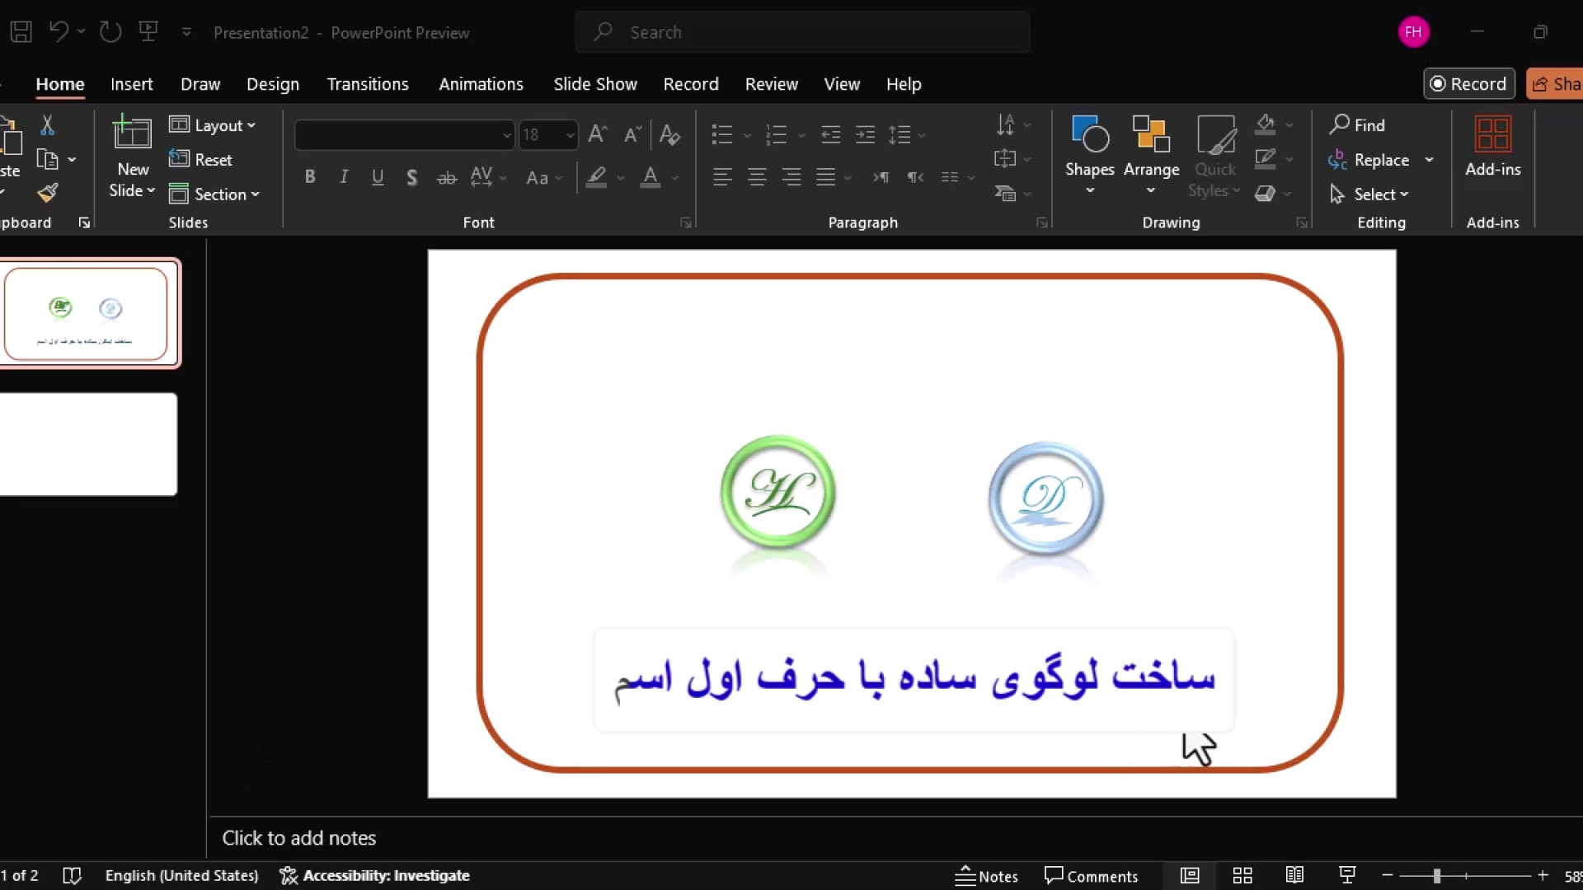
Task: Expand the Select dropdown in Editing
Action: [1381, 194]
